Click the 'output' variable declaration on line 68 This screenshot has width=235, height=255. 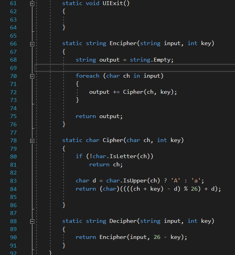click(x=109, y=60)
